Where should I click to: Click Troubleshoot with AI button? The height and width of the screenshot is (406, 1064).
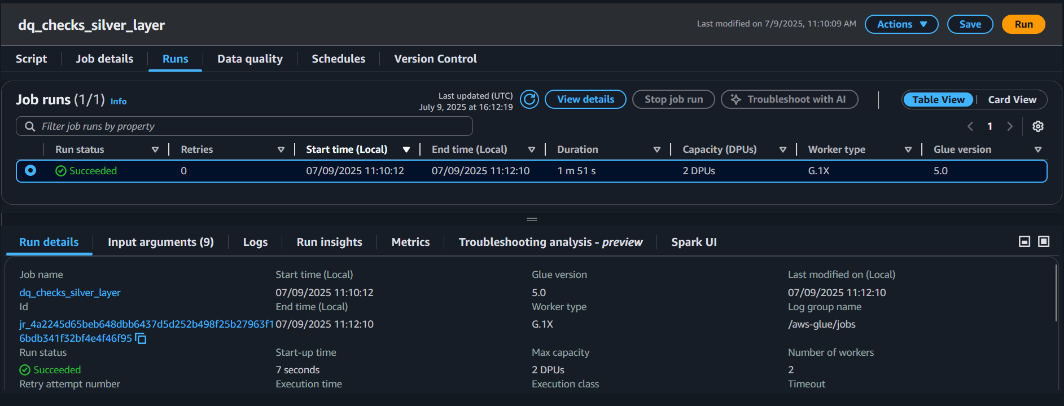click(x=790, y=99)
